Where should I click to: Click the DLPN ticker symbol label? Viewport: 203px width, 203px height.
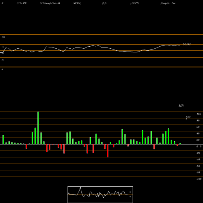[x=135, y=3]
